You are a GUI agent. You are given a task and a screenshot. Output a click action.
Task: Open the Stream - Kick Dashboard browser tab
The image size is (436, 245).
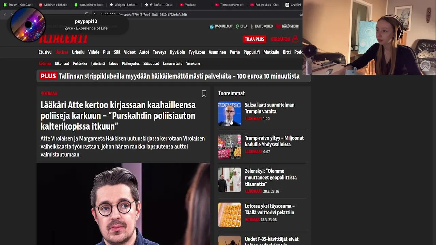coord(18,5)
